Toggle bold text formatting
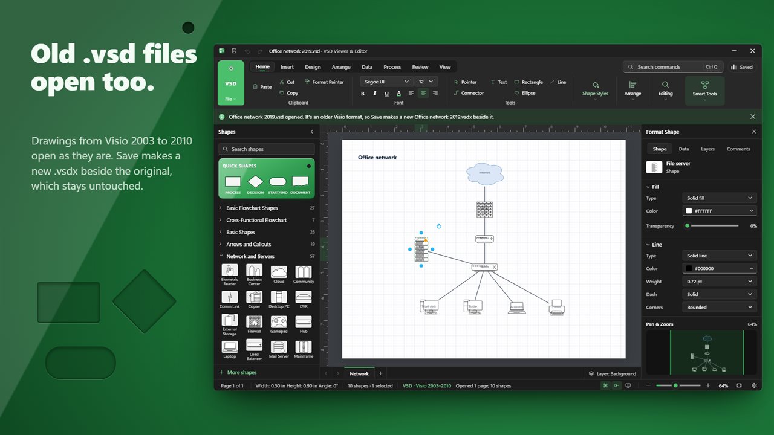The width and height of the screenshot is (774, 435). (x=363, y=93)
